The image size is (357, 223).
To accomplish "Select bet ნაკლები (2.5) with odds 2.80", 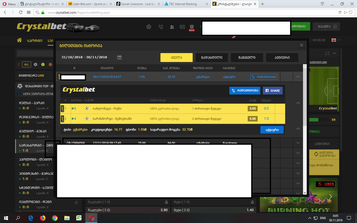I will (128, 210).
